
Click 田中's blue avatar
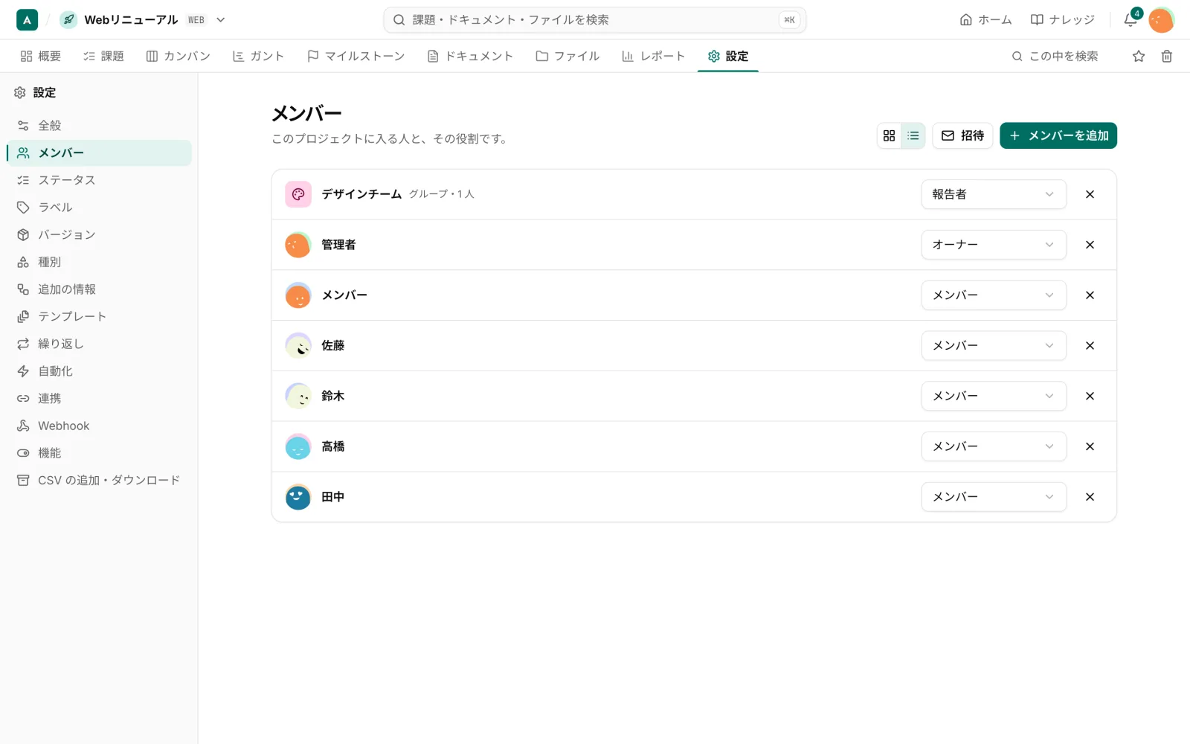[298, 497]
